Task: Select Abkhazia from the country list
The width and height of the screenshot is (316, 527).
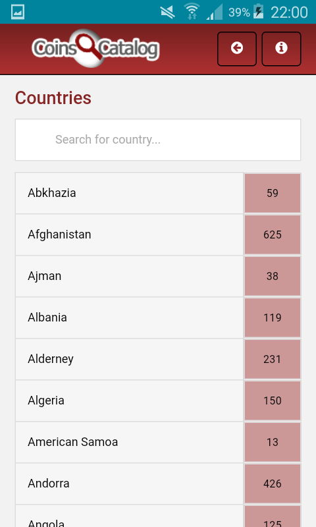Action: 129,193
